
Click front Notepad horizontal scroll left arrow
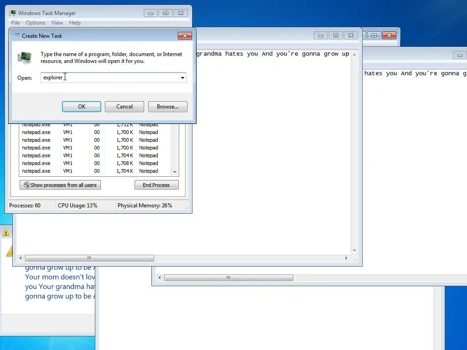click(x=20, y=258)
